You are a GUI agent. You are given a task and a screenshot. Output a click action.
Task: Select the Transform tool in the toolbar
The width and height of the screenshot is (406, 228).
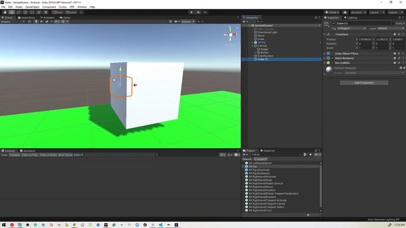(x=39, y=13)
